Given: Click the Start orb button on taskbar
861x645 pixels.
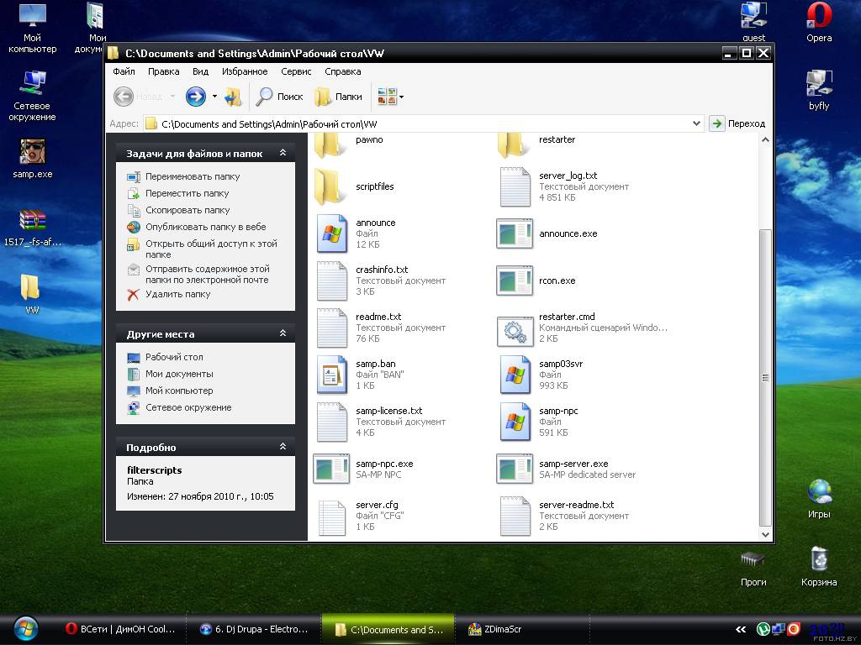Looking at the screenshot, I should [x=25, y=629].
